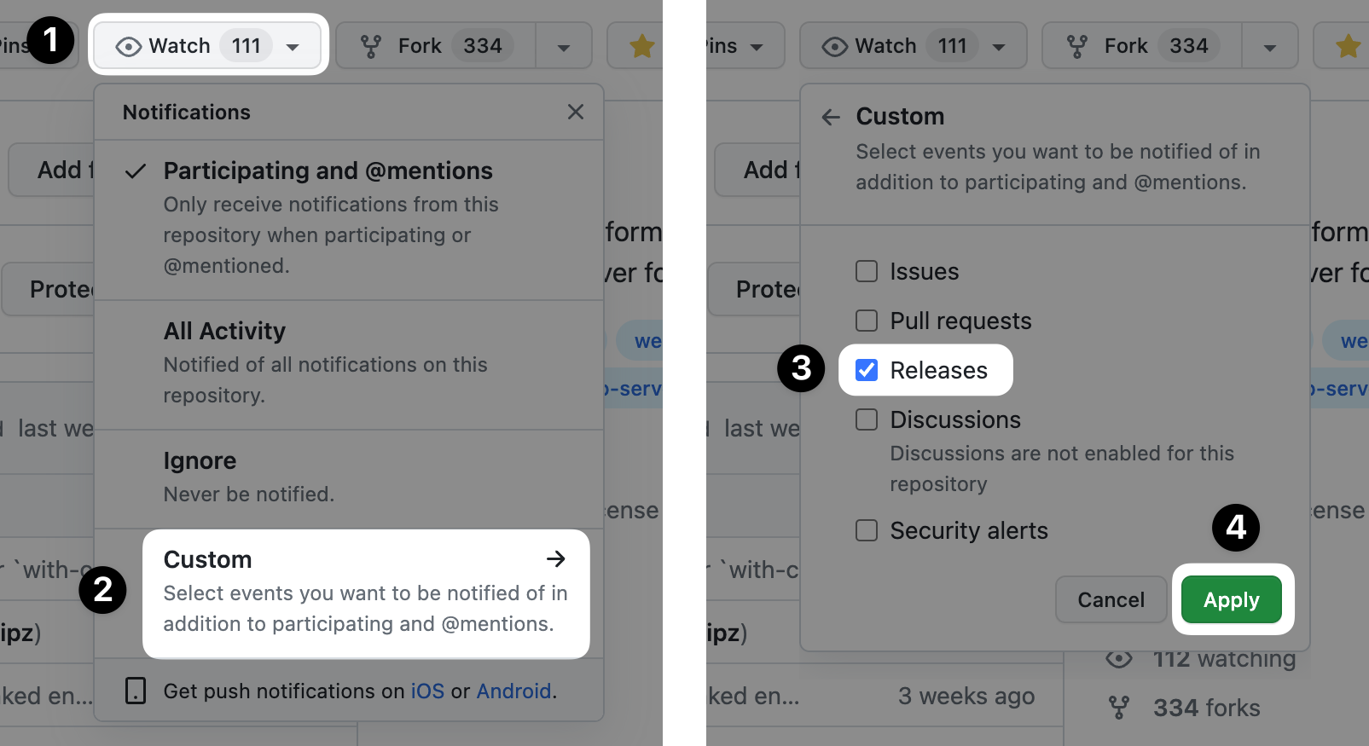The width and height of the screenshot is (1369, 746).
Task: Click the right arrow on the Custom option
Action: coord(555,559)
